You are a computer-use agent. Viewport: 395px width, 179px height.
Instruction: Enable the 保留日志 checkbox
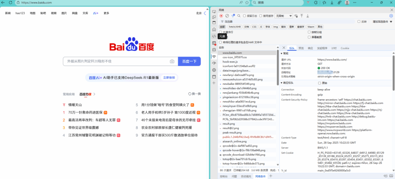[x=245, y=16]
